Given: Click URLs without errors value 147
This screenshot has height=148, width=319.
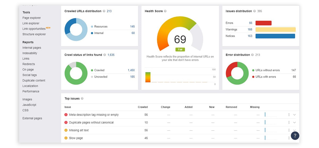Looking at the screenshot, I should (293, 70).
